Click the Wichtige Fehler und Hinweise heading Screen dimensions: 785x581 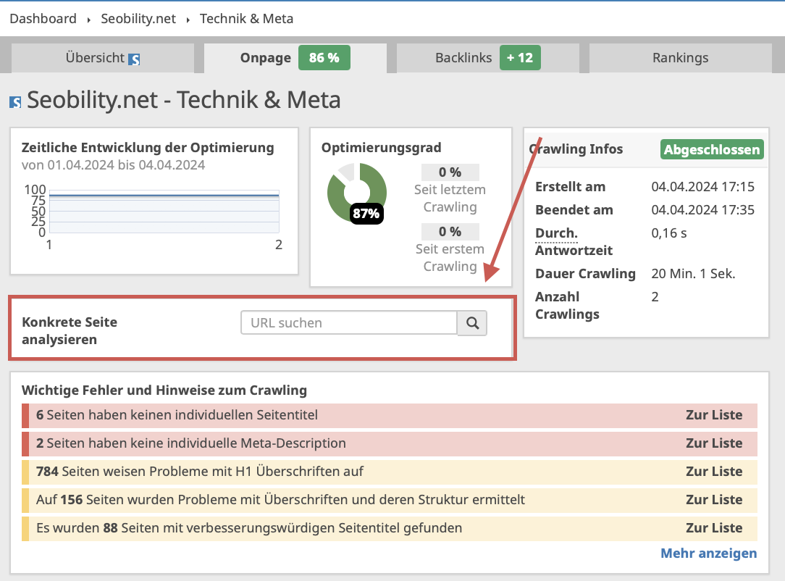click(x=164, y=390)
